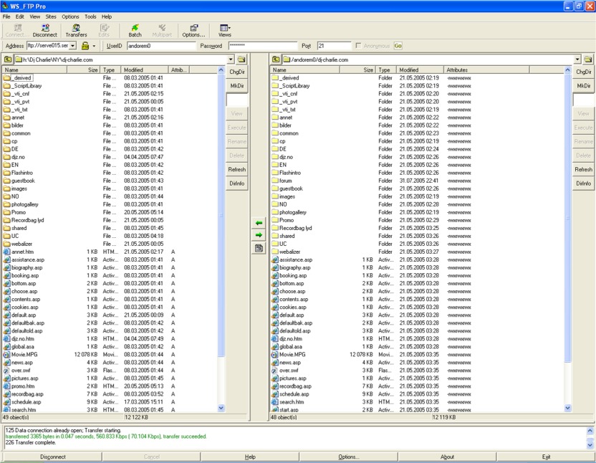Screen dimensions: 596x463
Task: Click the bottom About button
Action: tap(447, 457)
